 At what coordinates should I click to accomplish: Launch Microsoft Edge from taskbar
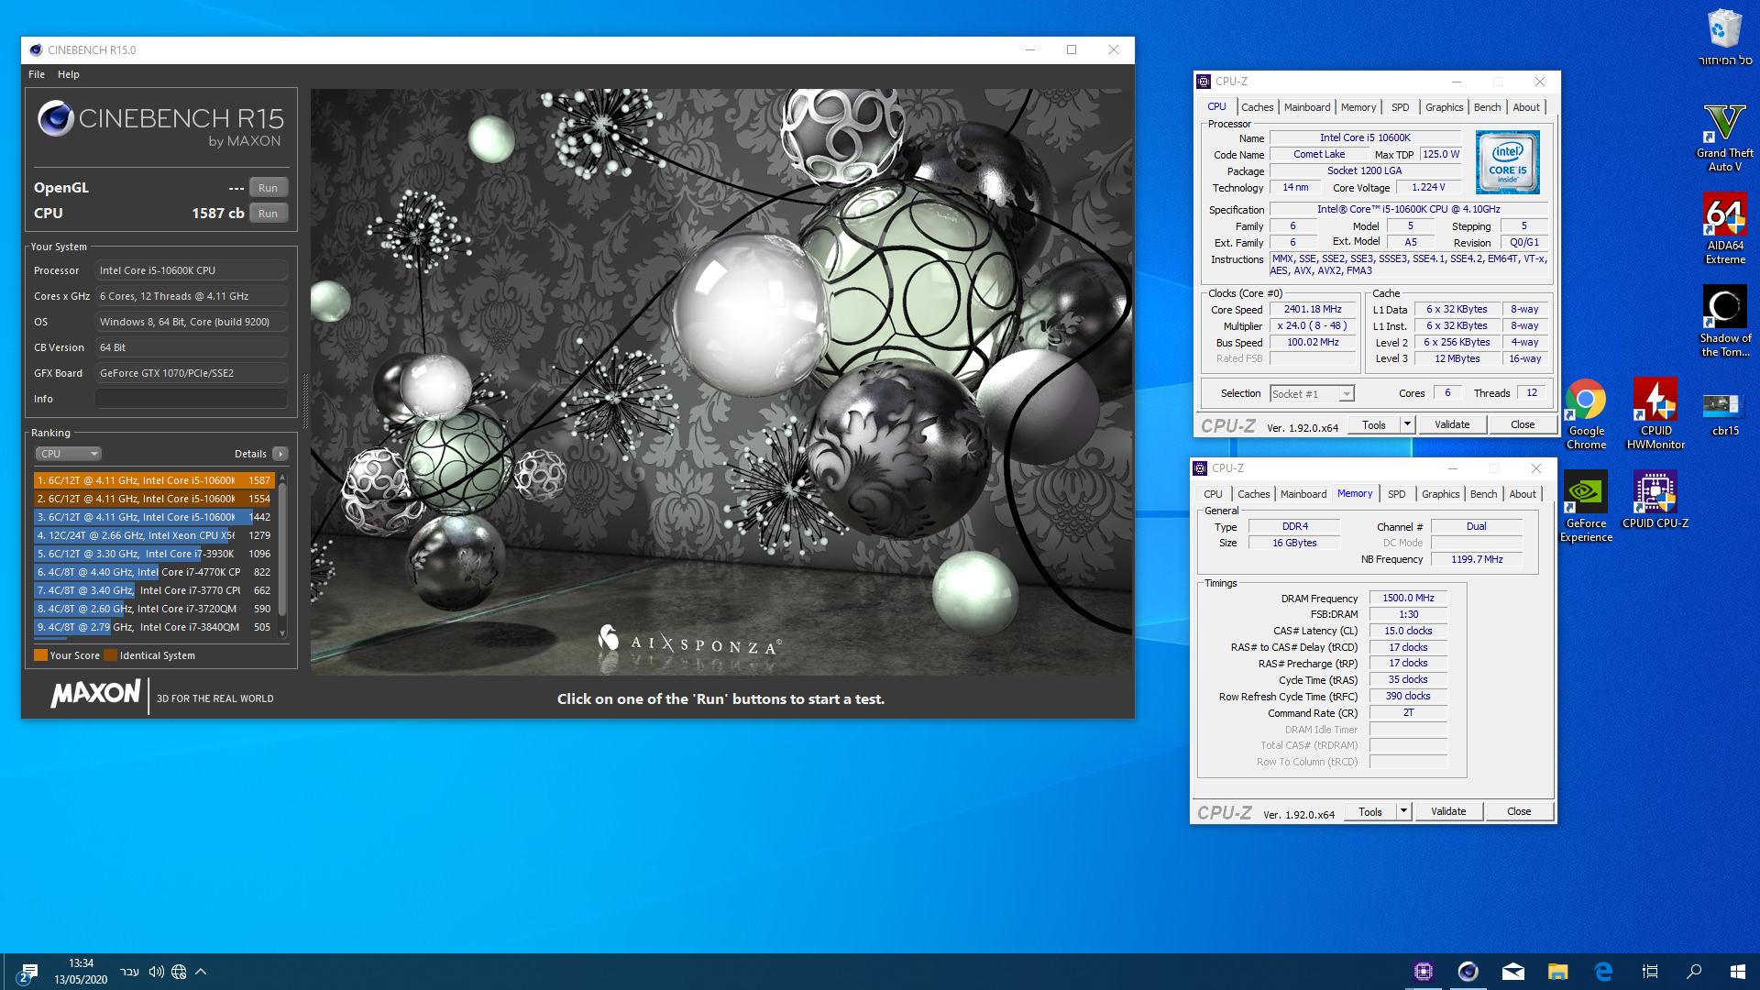1603,972
